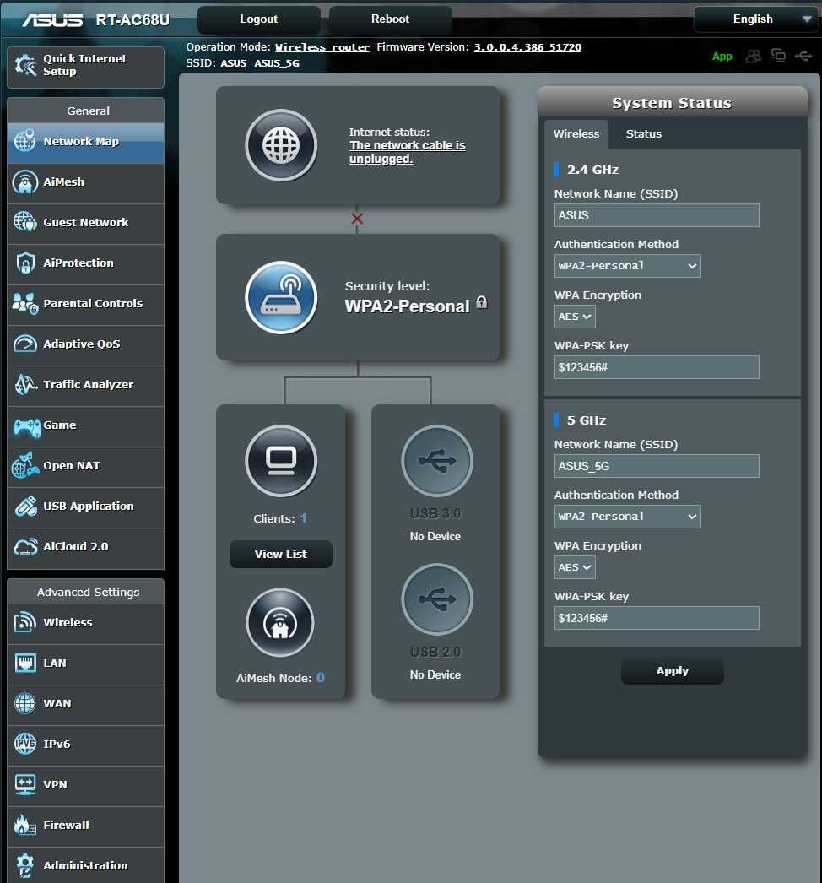The height and width of the screenshot is (883, 822).
Task: Click the Open NAT sidebar icon
Action: pyautogui.click(x=24, y=466)
